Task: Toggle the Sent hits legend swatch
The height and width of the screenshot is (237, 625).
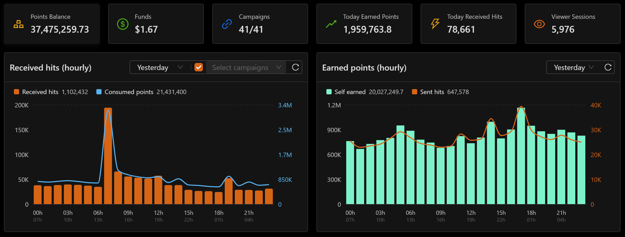Action: pos(415,92)
